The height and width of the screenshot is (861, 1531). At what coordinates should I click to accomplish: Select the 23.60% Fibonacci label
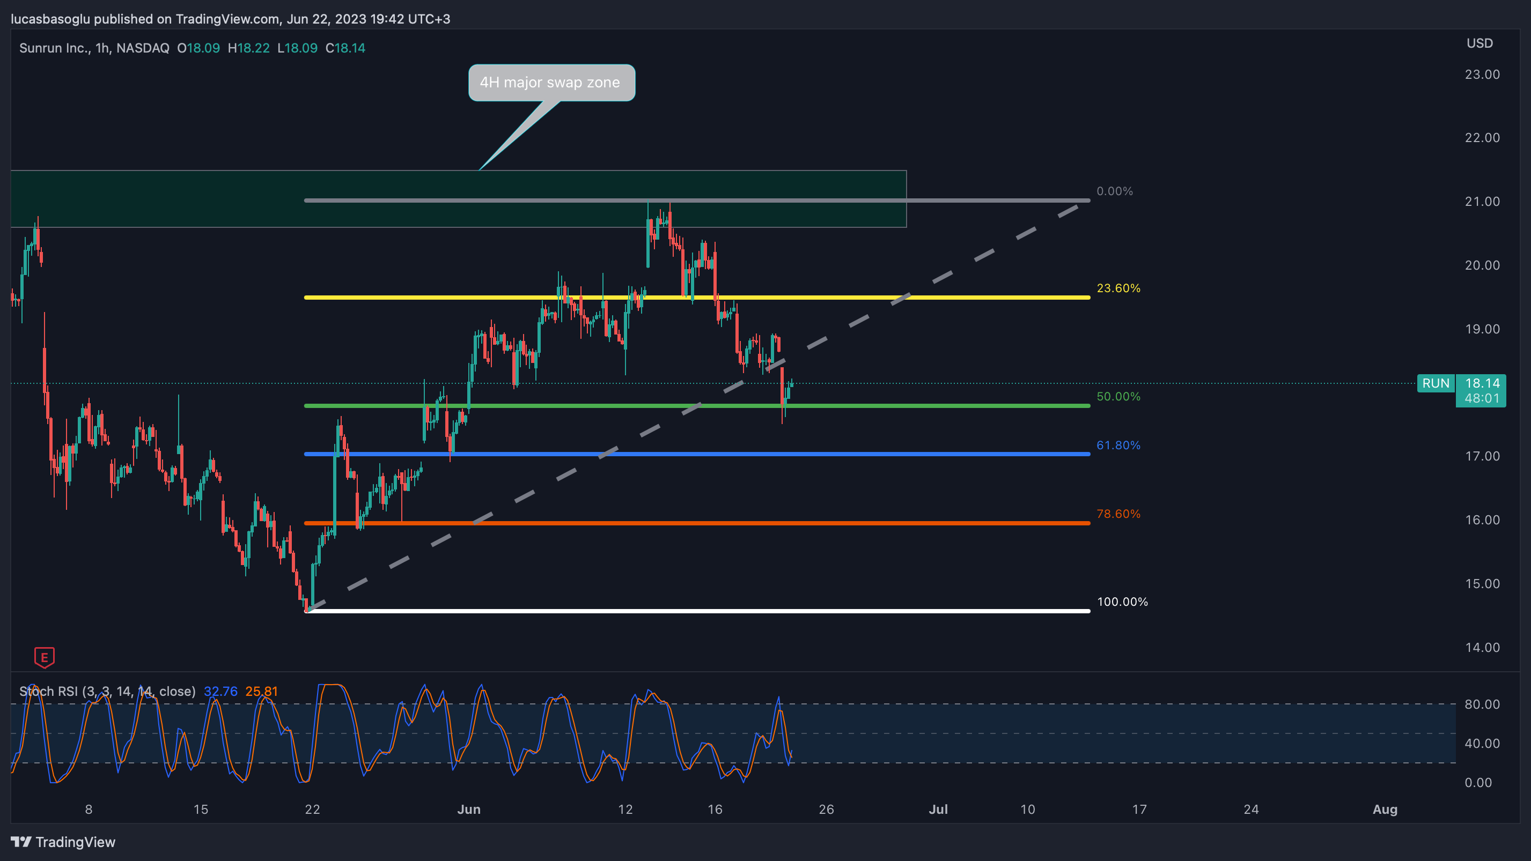(1118, 288)
